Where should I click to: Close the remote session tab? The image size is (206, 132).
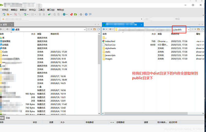(141, 25)
